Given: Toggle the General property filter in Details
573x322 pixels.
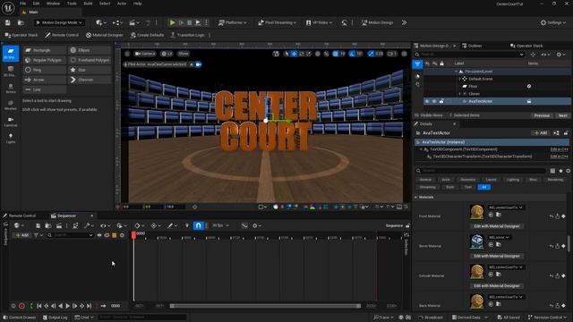Looking at the screenshot, I should tap(425, 180).
